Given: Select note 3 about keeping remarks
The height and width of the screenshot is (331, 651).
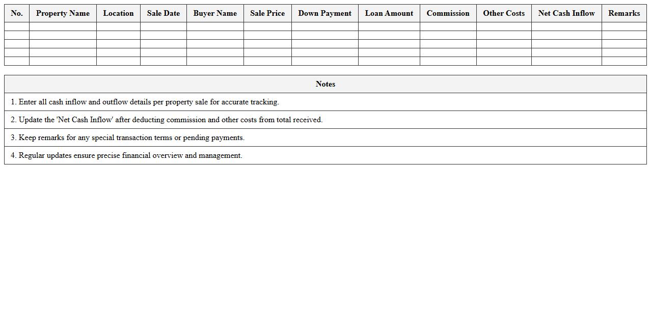Looking at the screenshot, I should coord(127,137).
